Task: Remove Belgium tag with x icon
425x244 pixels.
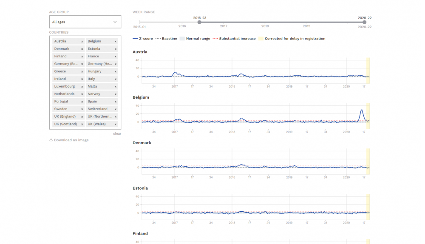Action: [x=116, y=42]
